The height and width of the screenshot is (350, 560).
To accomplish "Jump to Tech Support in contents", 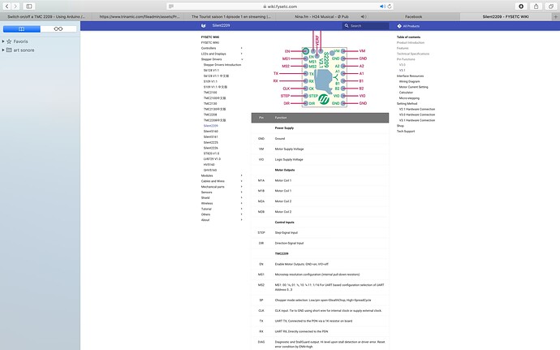I will pos(406,132).
